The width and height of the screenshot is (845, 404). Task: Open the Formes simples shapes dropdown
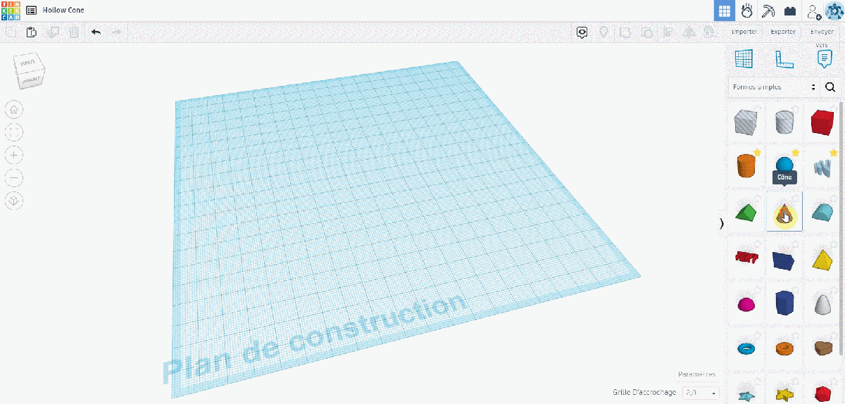(773, 87)
